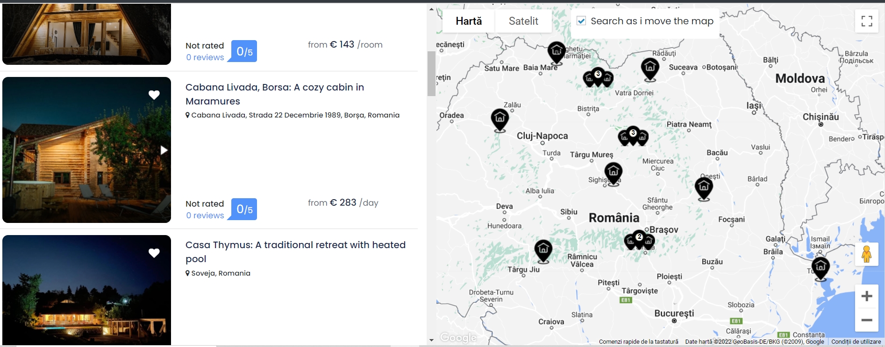
Task: Favorite Cabana Livada with the heart icon
Action: (154, 95)
